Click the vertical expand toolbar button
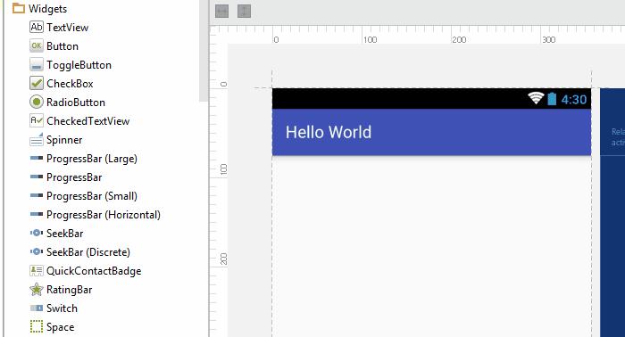The width and height of the screenshot is (625, 337). click(x=244, y=11)
